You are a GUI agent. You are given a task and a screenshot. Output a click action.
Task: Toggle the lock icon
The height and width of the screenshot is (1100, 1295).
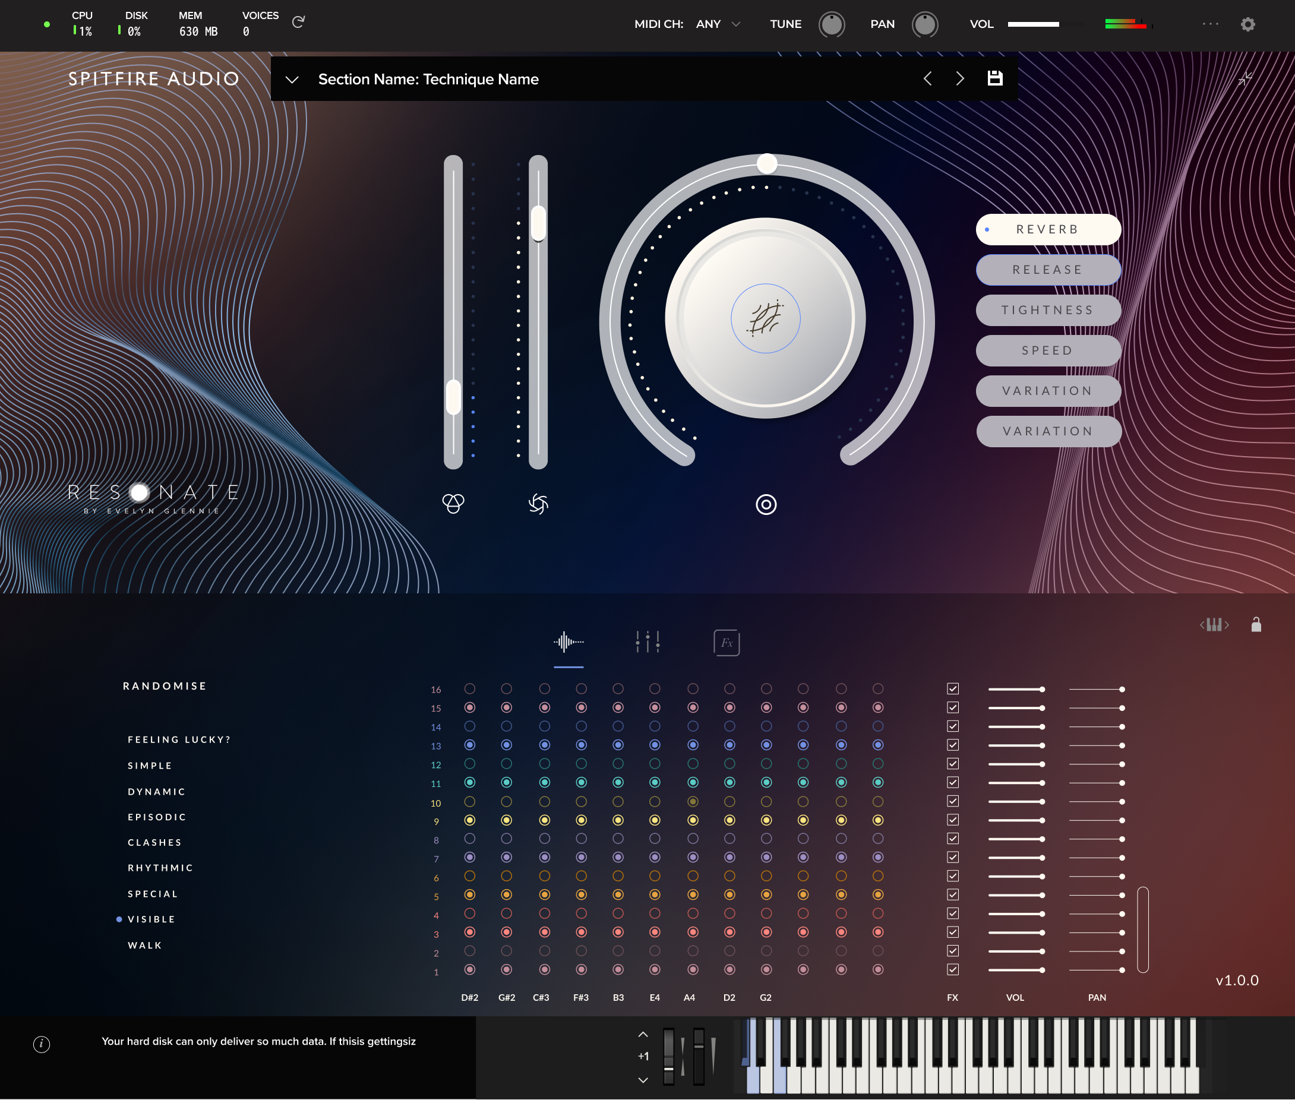tap(1256, 624)
